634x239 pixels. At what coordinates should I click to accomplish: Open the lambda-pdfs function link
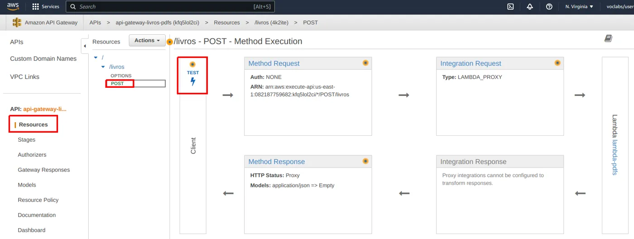pyautogui.click(x=615, y=157)
